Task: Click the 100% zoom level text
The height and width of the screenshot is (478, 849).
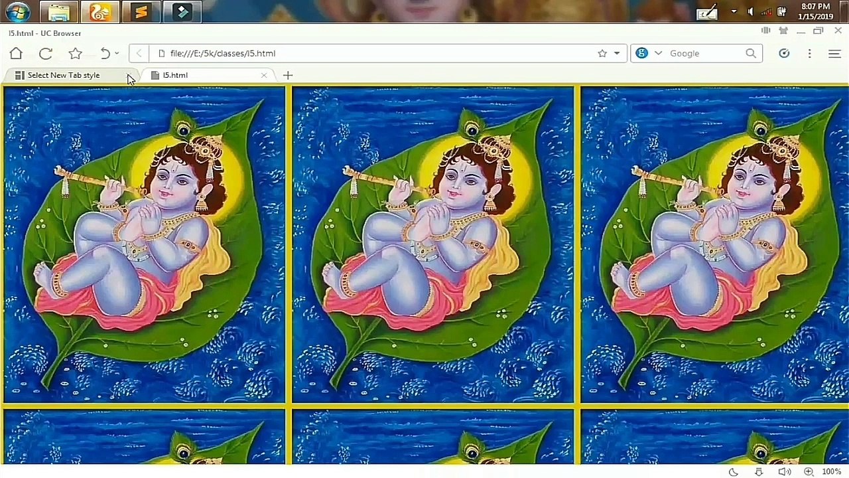Action: (832, 472)
